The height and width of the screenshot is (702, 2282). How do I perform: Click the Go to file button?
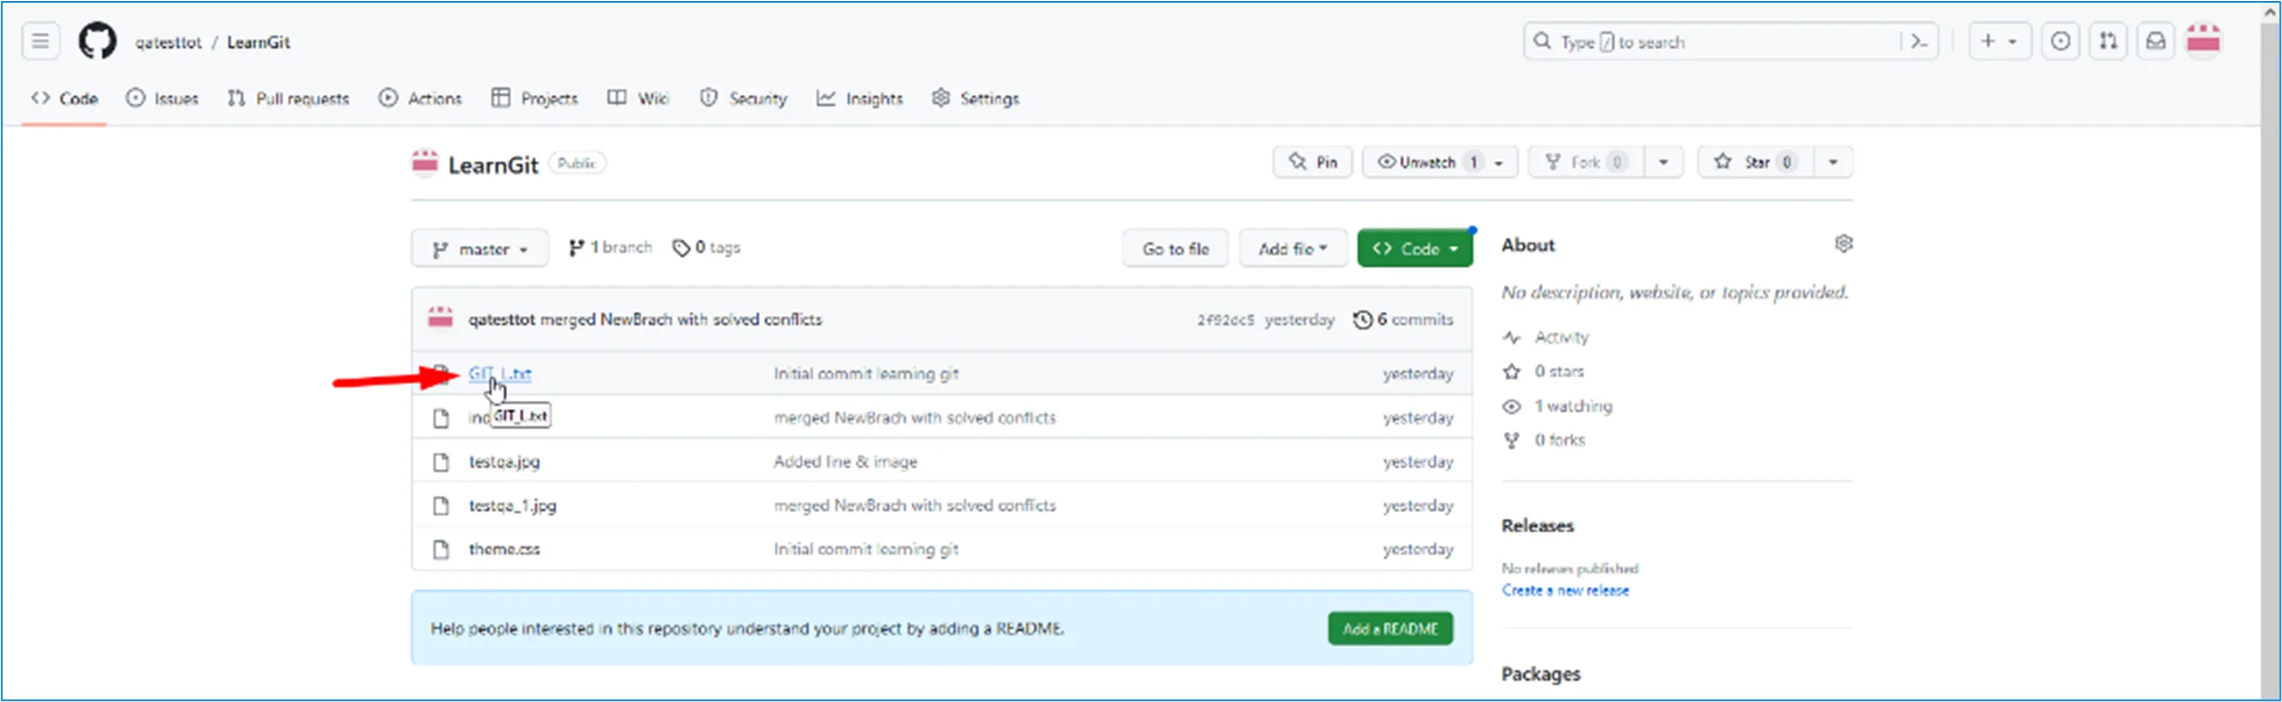(x=1176, y=249)
